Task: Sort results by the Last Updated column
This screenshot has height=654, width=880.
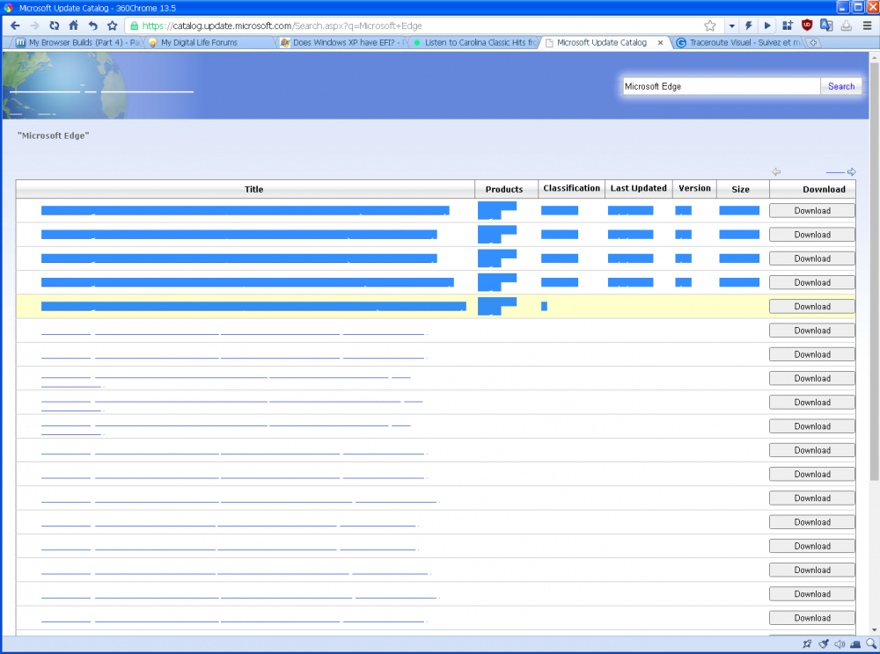Action: click(x=638, y=189)
